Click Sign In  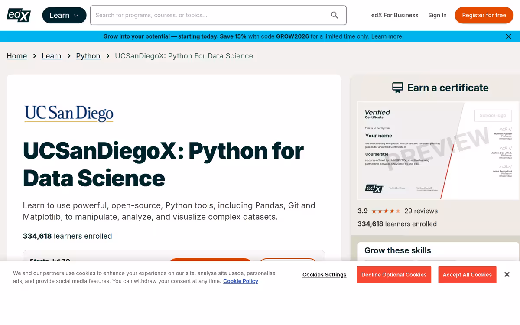pos(437,15)
